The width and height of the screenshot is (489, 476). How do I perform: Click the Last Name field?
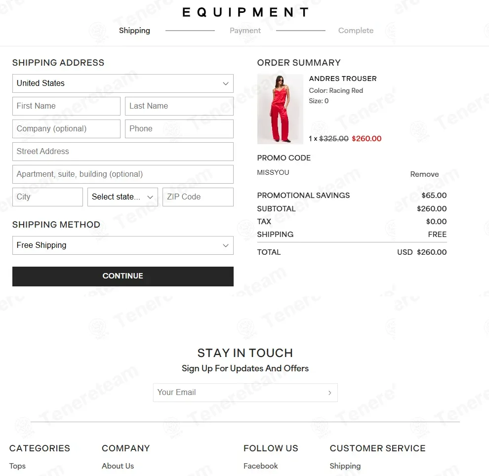tap(179, 106)
